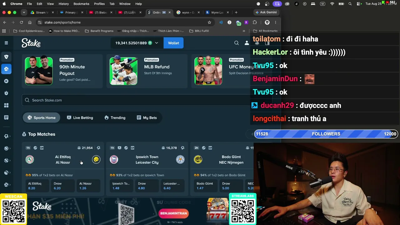Image resolution: width=400 pixels, height=225 pixels.
Task: Click the soccer ball icon on Al Ettifaq card
Action: (x=98, y=148)
